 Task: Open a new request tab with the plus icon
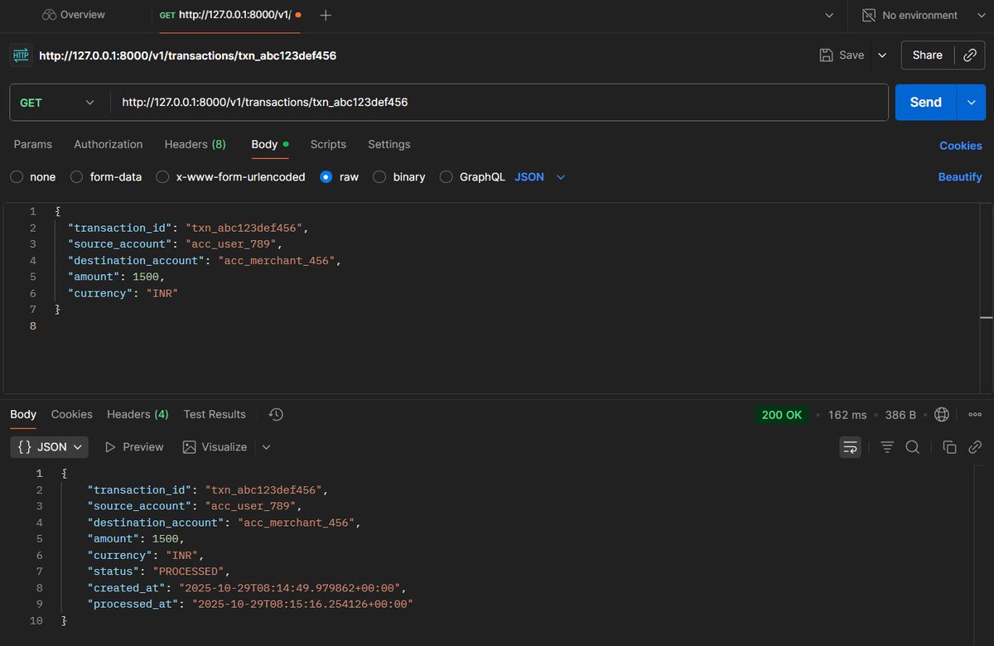(x=325, y=15)
